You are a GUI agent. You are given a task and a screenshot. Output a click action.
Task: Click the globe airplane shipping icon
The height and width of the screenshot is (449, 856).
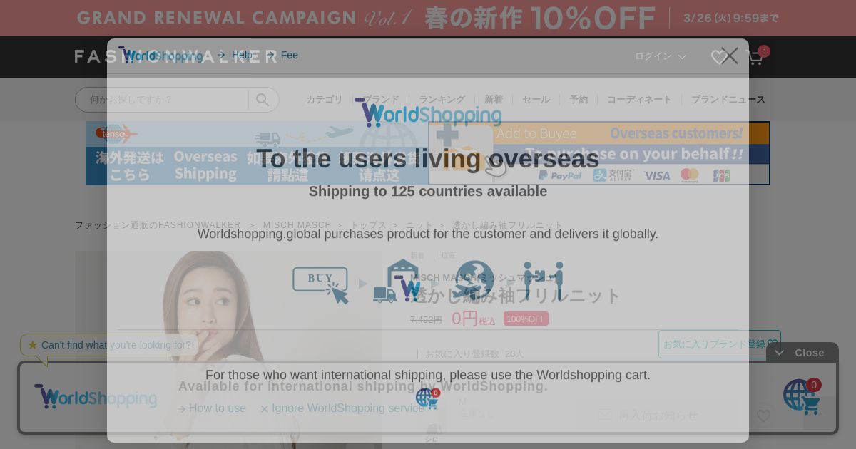point(474,280)
